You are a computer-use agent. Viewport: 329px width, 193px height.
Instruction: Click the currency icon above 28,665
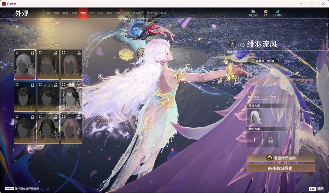(x=253, y=11)
